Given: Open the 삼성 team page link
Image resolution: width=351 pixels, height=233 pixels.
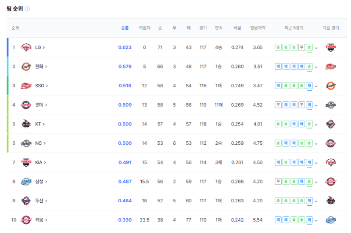Looking at the screenshot, I should click(x=41, y=182).
